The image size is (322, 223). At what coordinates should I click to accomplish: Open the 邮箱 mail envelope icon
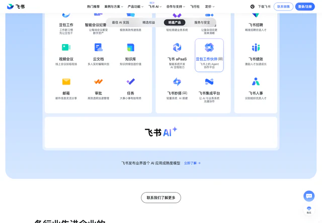click(66, 81)
